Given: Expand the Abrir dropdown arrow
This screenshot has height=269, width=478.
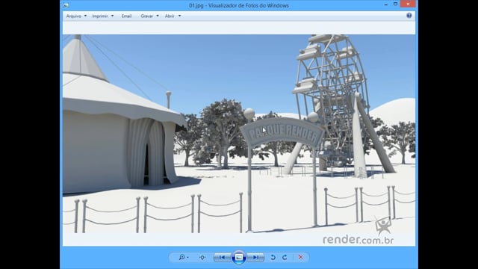Looking at the screenshot, I should pyautogui.click(x=179, y=16).
